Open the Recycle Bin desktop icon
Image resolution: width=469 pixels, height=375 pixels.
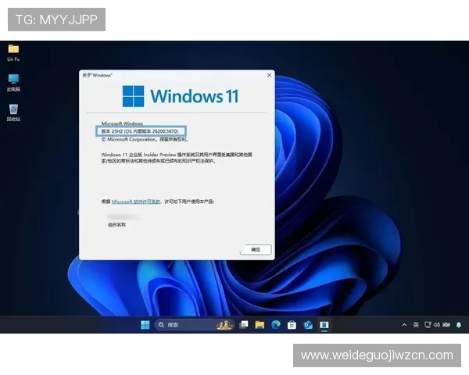click(13, 112)
